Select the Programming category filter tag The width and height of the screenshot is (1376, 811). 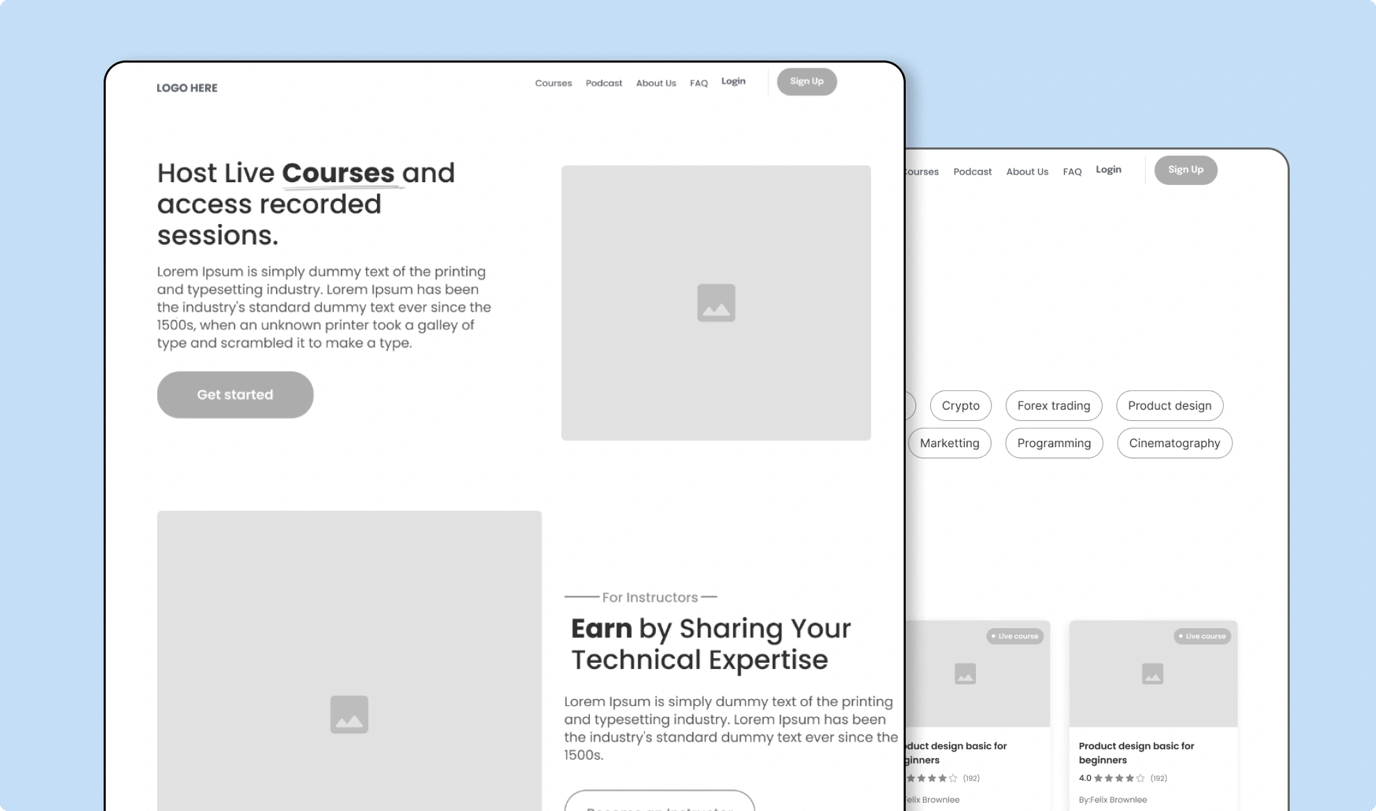click(x=1053, y=442)
